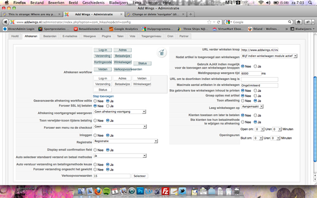
Task: Open the Twitter app in the dock
Action: coord(182,191)
